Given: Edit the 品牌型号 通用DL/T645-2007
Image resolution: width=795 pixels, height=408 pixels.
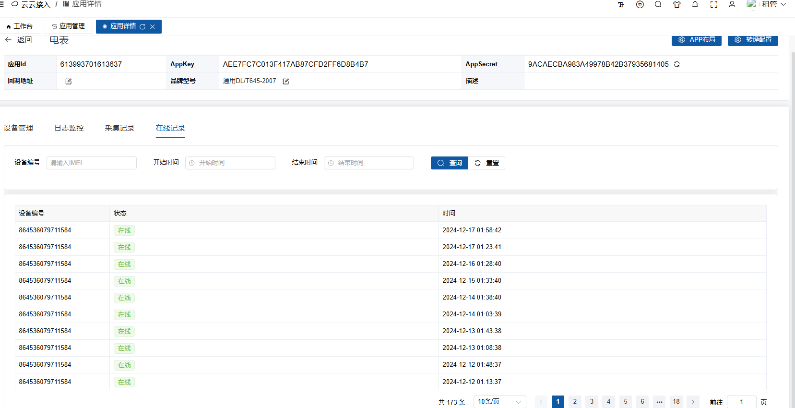Looking at the screenshot, I should (x=286, y=81).
